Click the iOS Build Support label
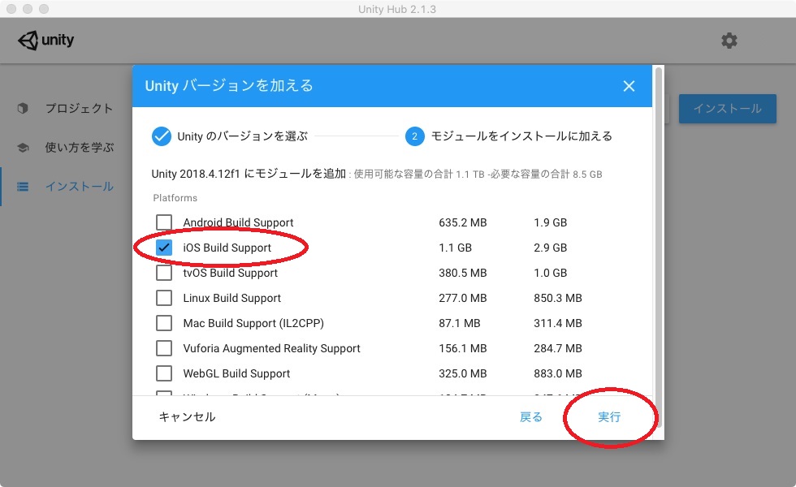 coord(227,248)
